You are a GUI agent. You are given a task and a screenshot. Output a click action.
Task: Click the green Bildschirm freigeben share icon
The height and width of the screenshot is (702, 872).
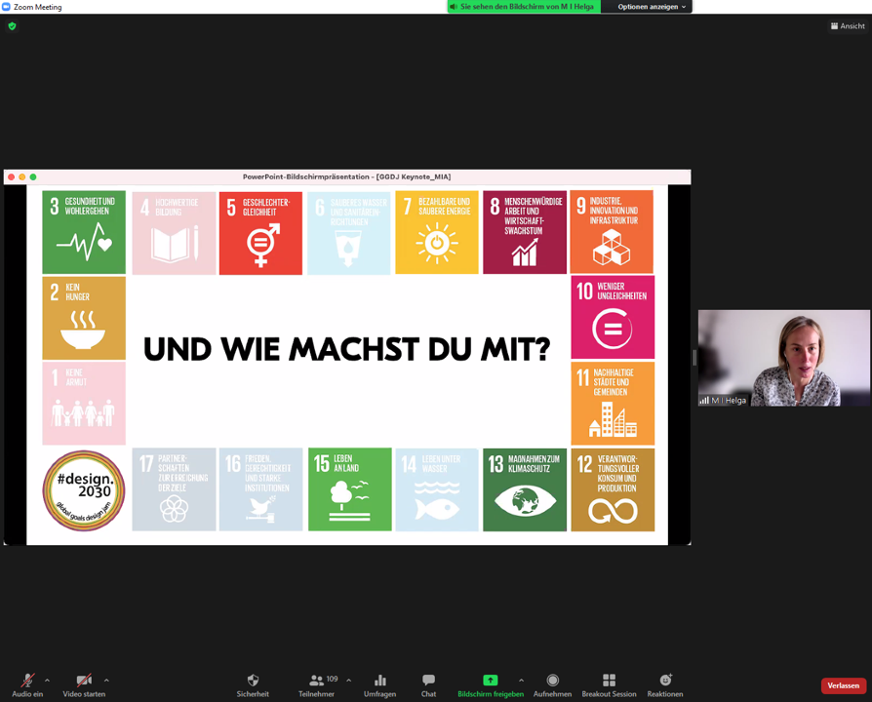pos(490,680)
